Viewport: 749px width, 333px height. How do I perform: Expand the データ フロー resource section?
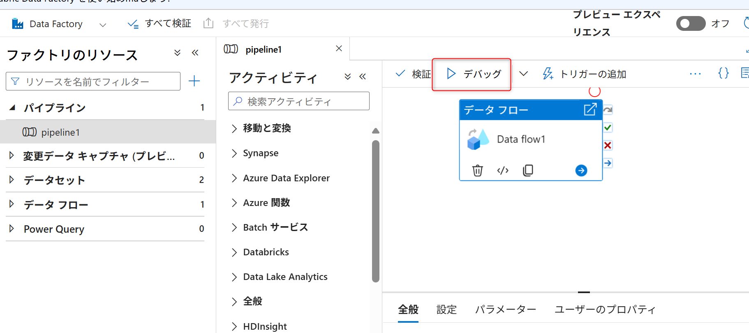coord(12,204)
